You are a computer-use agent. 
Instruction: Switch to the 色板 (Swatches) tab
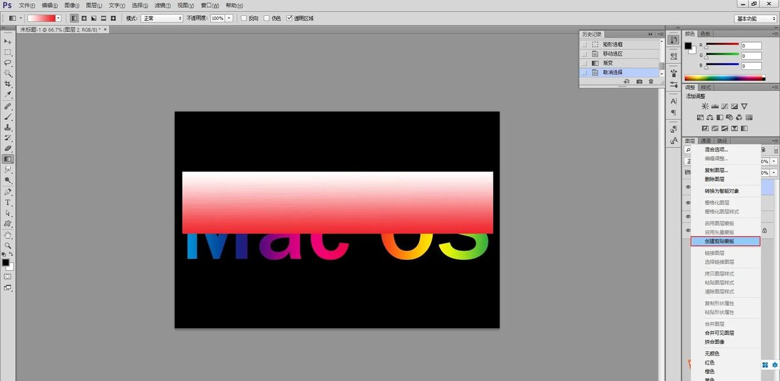pos(705,33)
